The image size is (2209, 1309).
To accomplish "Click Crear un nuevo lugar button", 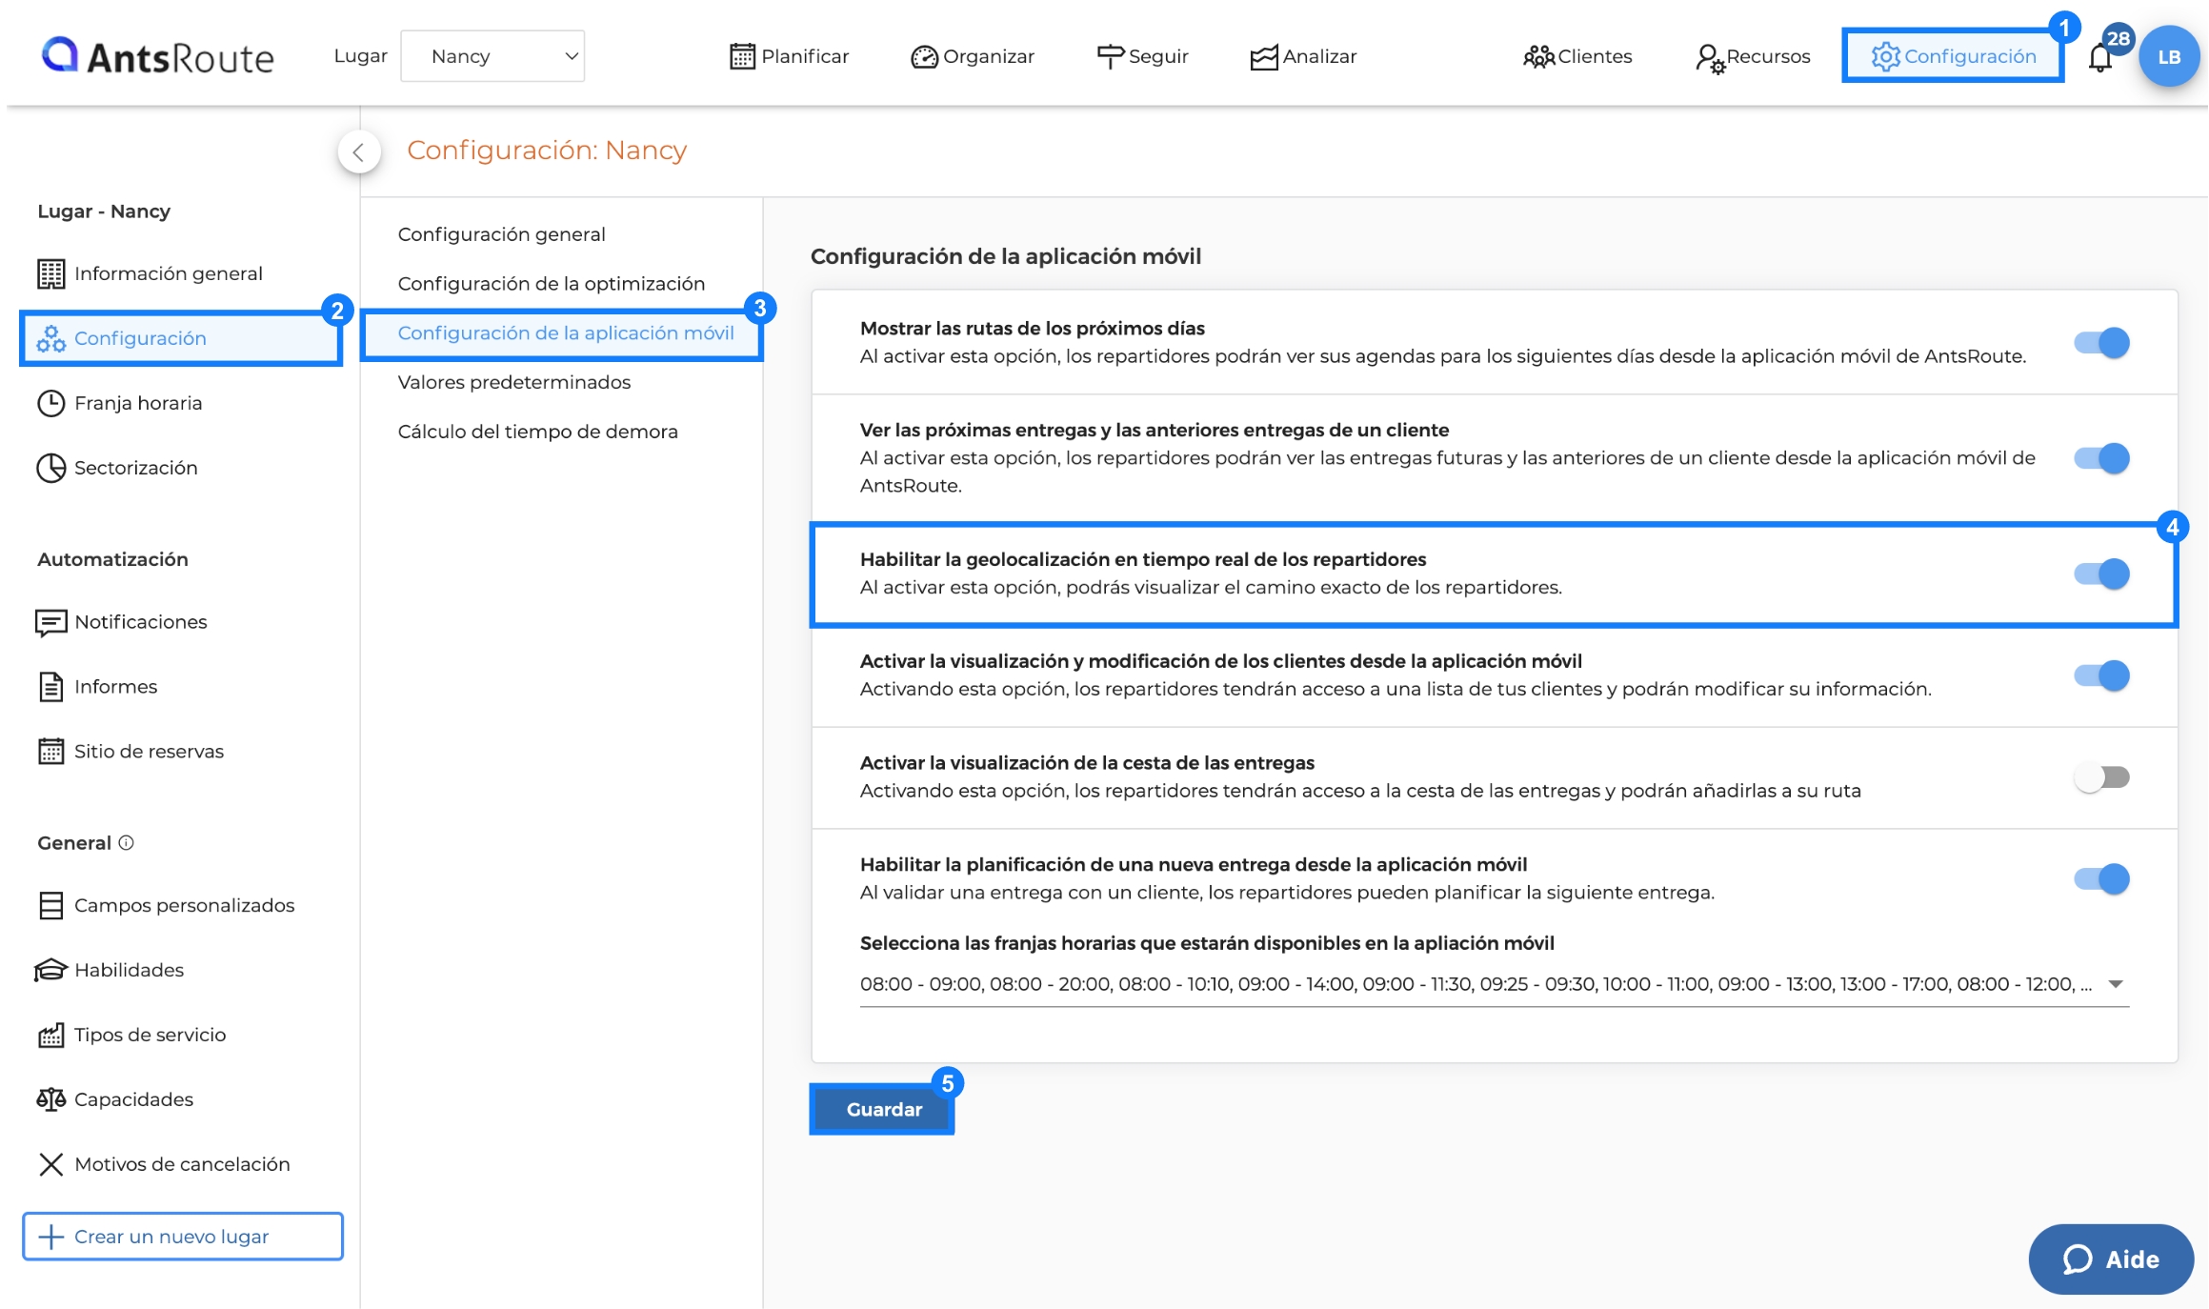I will pos(183,1237).
